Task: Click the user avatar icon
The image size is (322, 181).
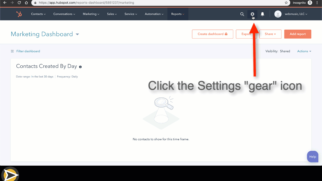Action: tap(278, 14)
